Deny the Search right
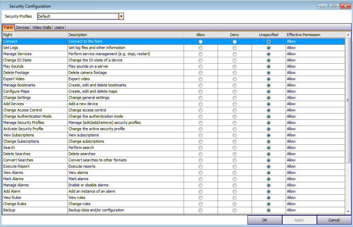Viewport: 353px width, 227px height. 235,148
